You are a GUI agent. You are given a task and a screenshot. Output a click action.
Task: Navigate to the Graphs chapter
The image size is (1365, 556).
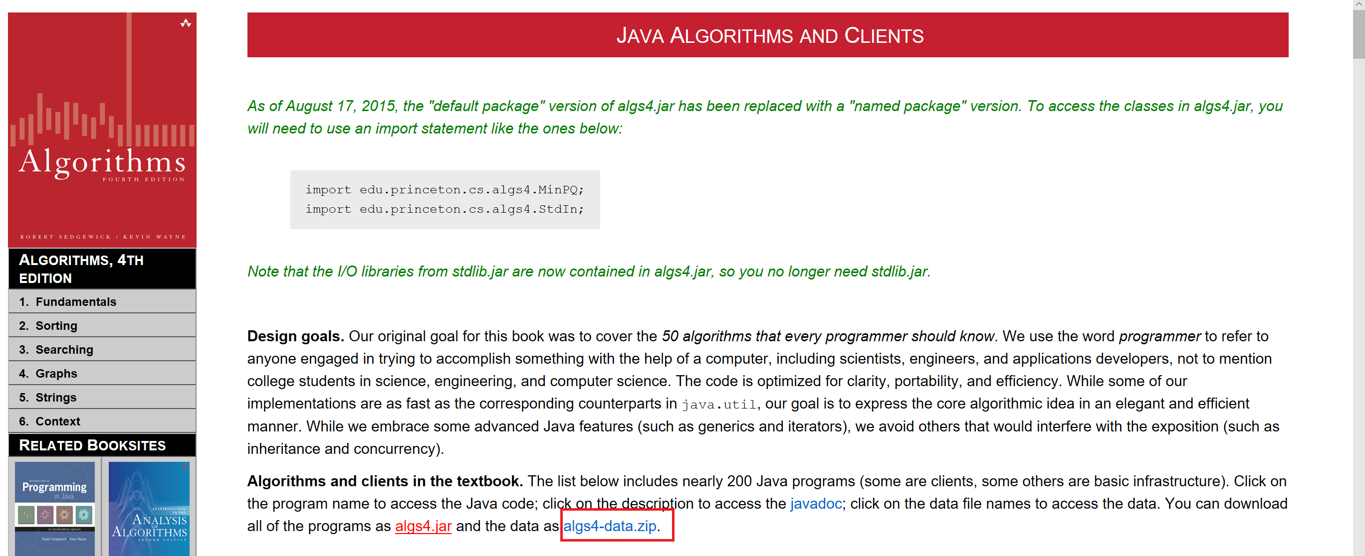pyautogui.click(x=56, y=373)
